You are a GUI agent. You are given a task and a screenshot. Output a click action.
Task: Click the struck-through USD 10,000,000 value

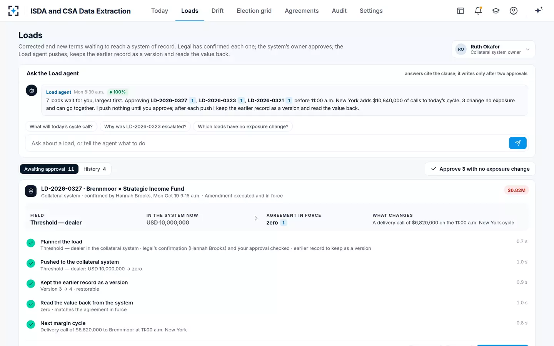click(x=168, y=223)
